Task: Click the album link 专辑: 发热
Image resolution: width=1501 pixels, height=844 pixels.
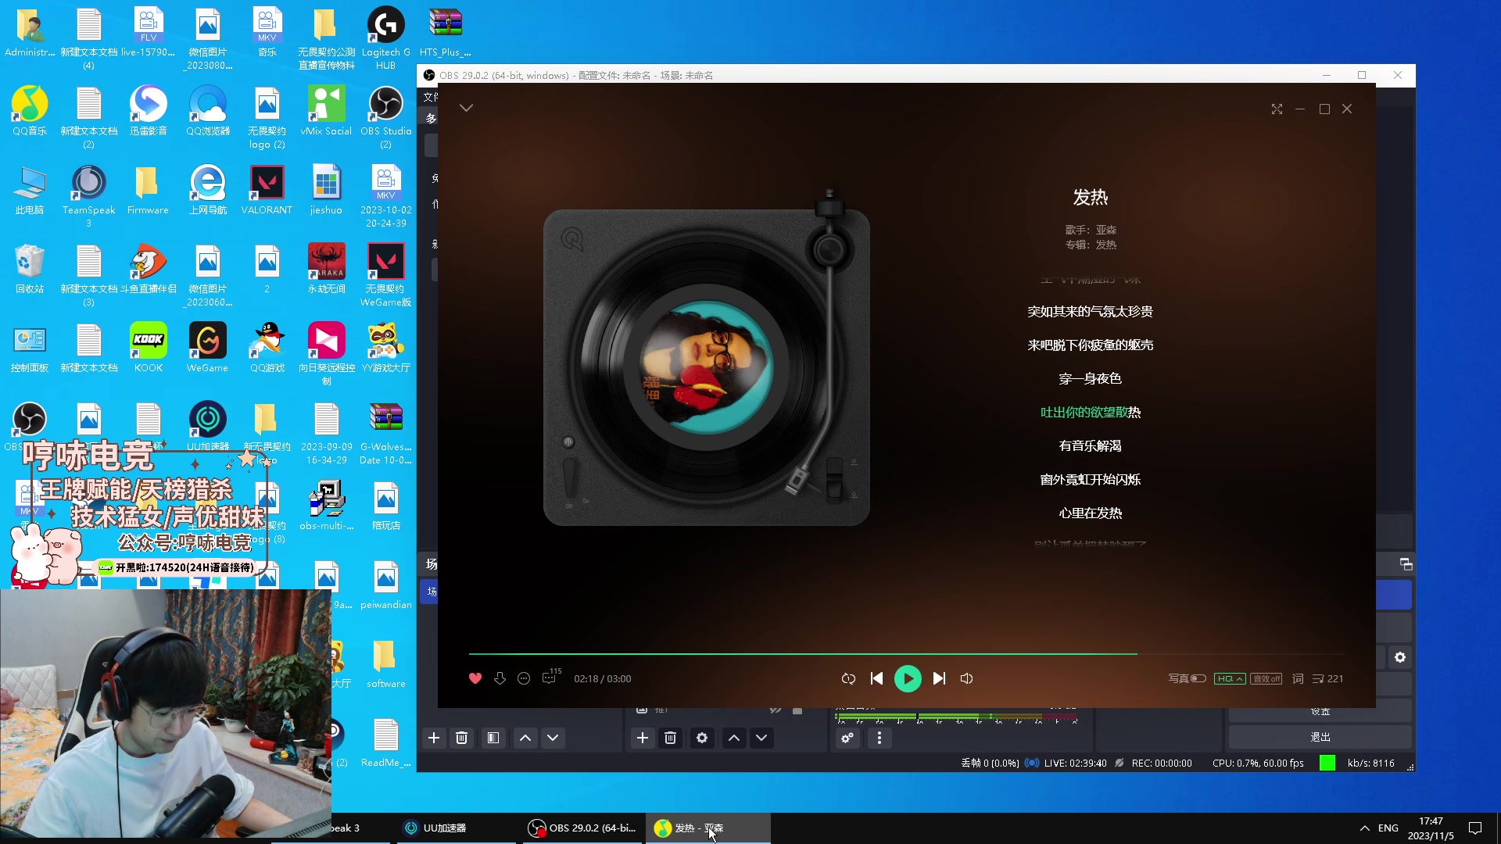Action: [1091, 245]
